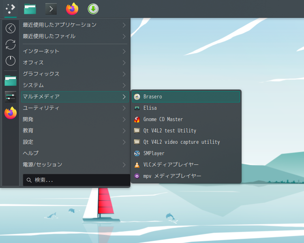Expand the システム category arrow
This screenshot has height=243, width=304.
(124, 85)
